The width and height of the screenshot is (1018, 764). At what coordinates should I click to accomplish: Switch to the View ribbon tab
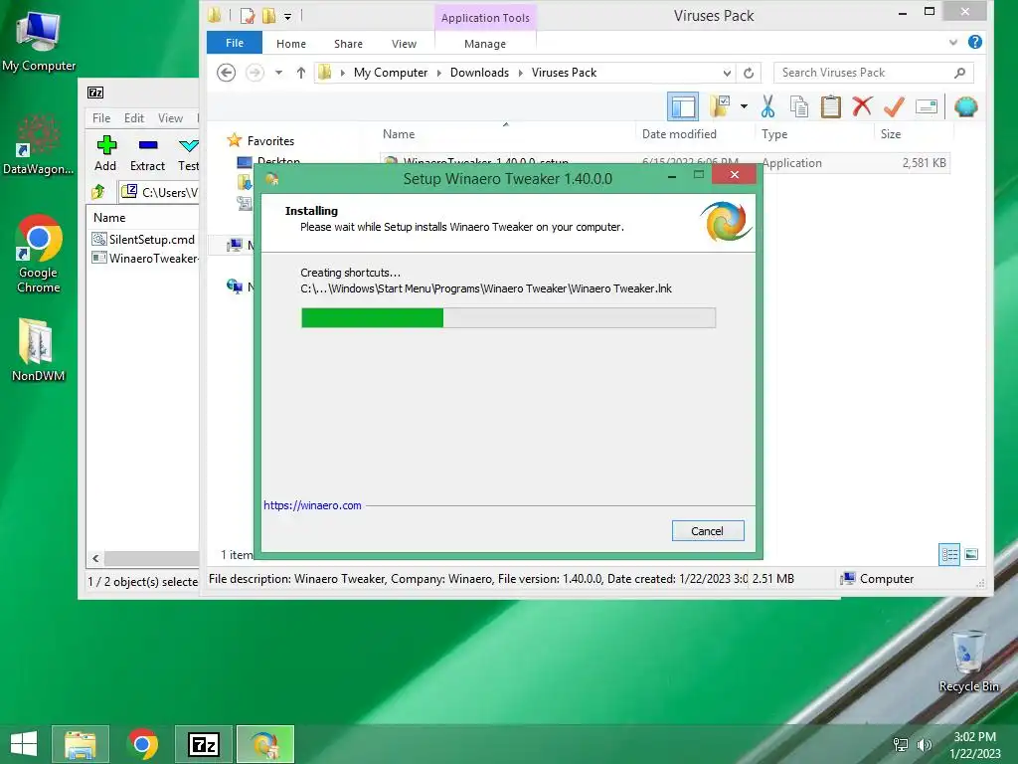[x=404, y=44]
